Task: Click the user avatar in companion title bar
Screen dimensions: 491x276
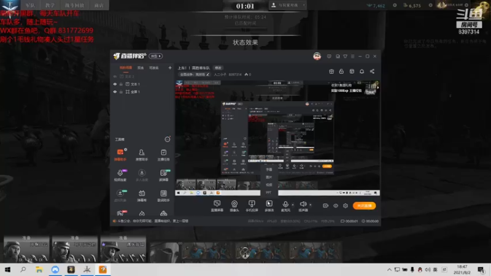Action: pos(317,56)
